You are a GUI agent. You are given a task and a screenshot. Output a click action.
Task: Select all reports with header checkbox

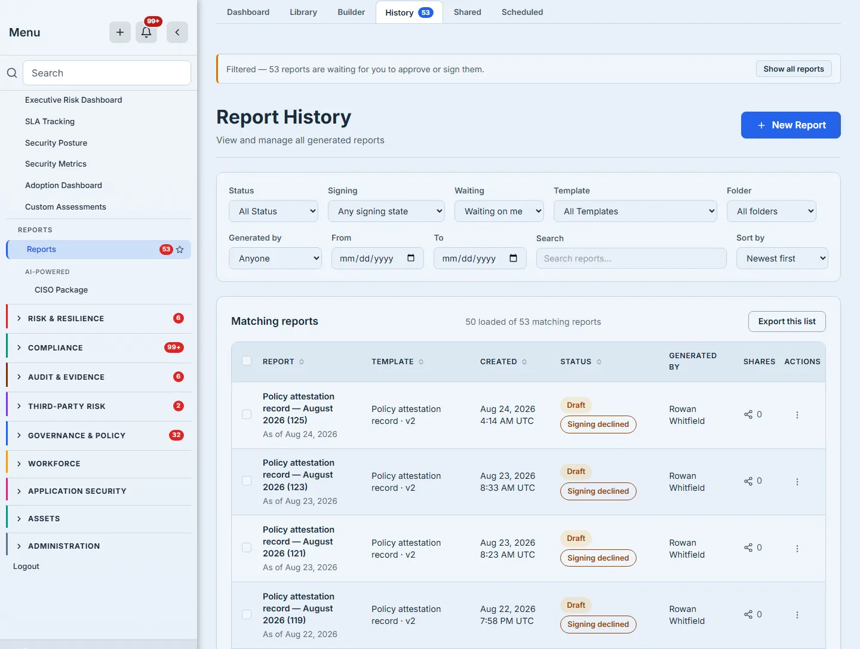(x=247, y=361)
